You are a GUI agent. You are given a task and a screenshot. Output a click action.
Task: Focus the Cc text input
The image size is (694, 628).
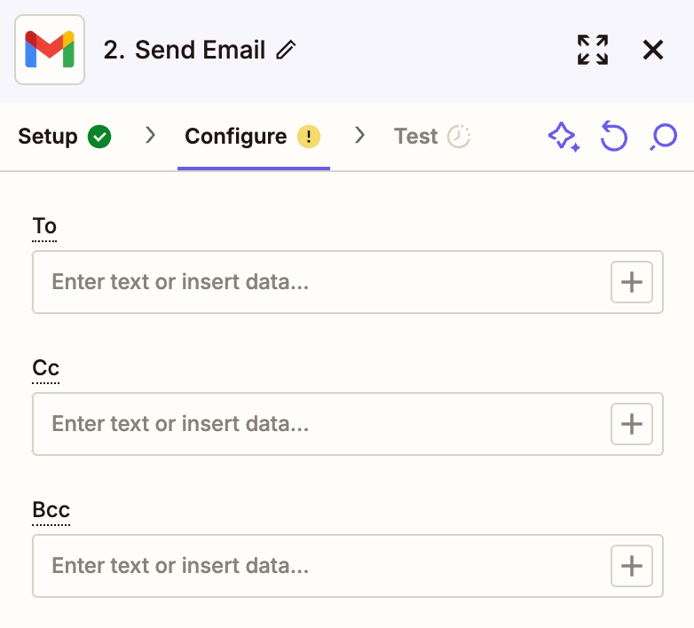point(319,424)
